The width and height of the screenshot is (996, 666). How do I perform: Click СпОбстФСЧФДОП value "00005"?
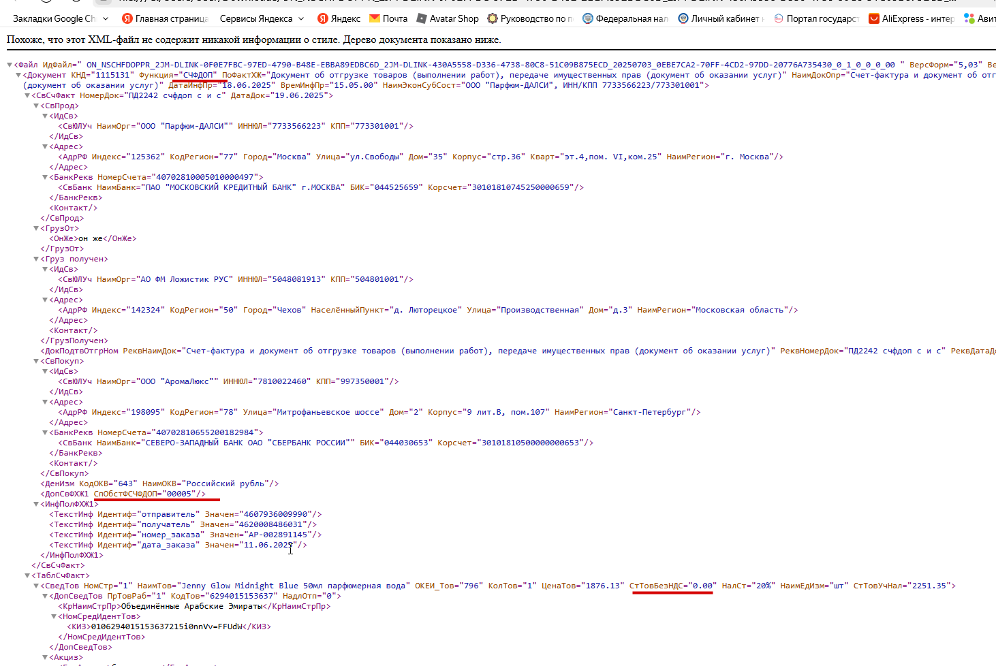180,494
